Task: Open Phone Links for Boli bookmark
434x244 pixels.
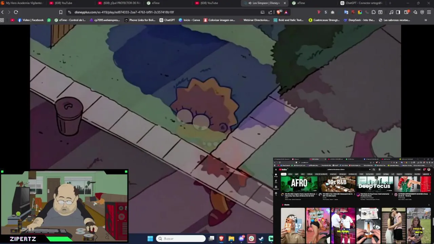Action: pyautogui.click(x=140, y=20)
